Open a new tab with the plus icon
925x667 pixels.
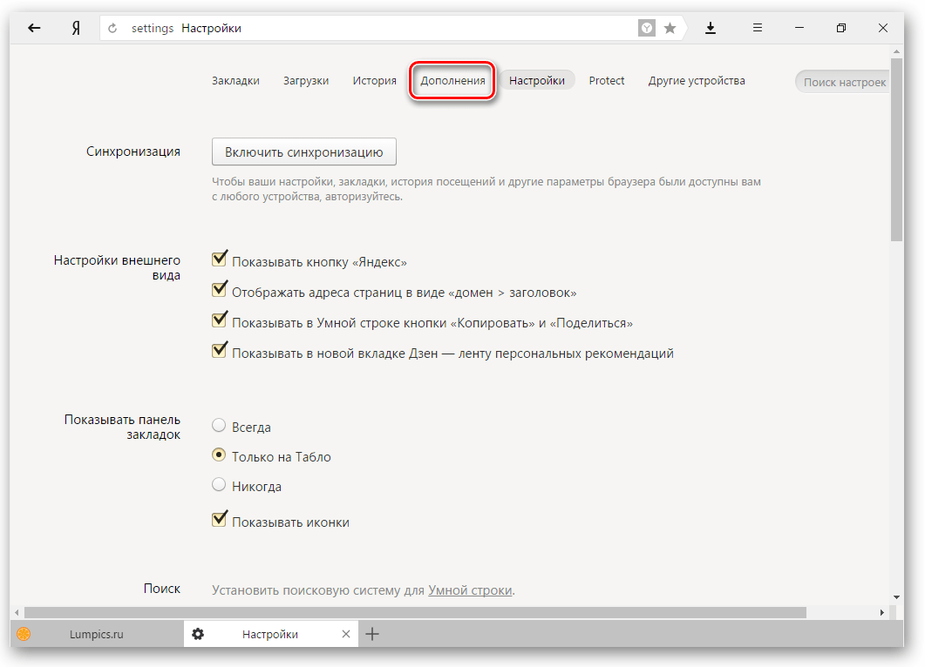(x=372, y=634)
